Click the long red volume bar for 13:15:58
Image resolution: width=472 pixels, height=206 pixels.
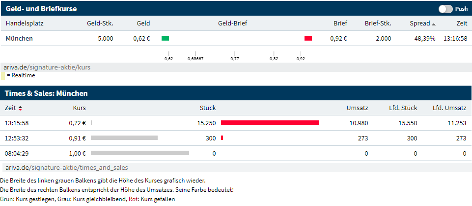tap(270, 123)
